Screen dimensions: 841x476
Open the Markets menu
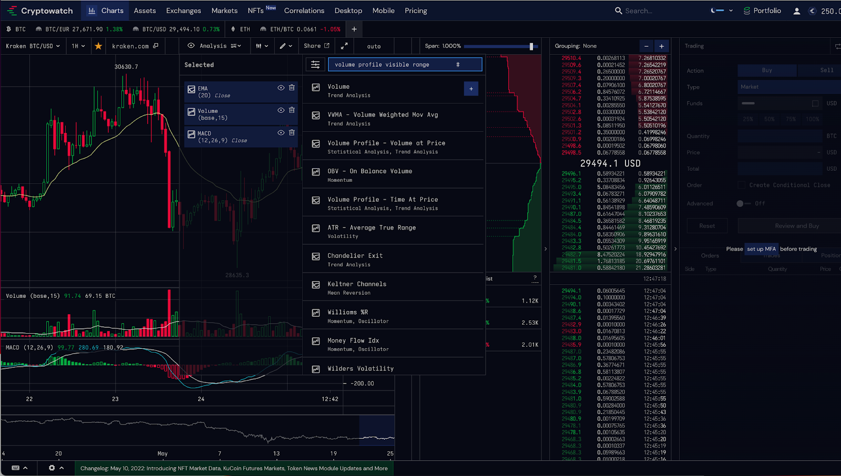(x=224, y=11)
